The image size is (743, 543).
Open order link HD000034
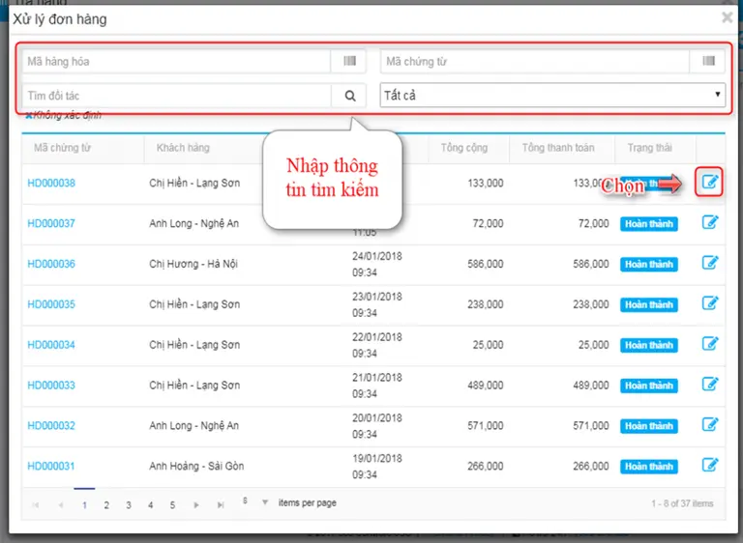tap(51, 345)
